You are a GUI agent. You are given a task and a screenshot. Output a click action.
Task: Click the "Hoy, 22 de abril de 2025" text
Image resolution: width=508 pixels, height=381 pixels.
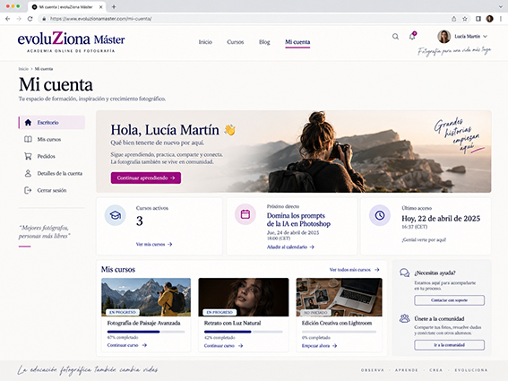[x=441, y=219]
